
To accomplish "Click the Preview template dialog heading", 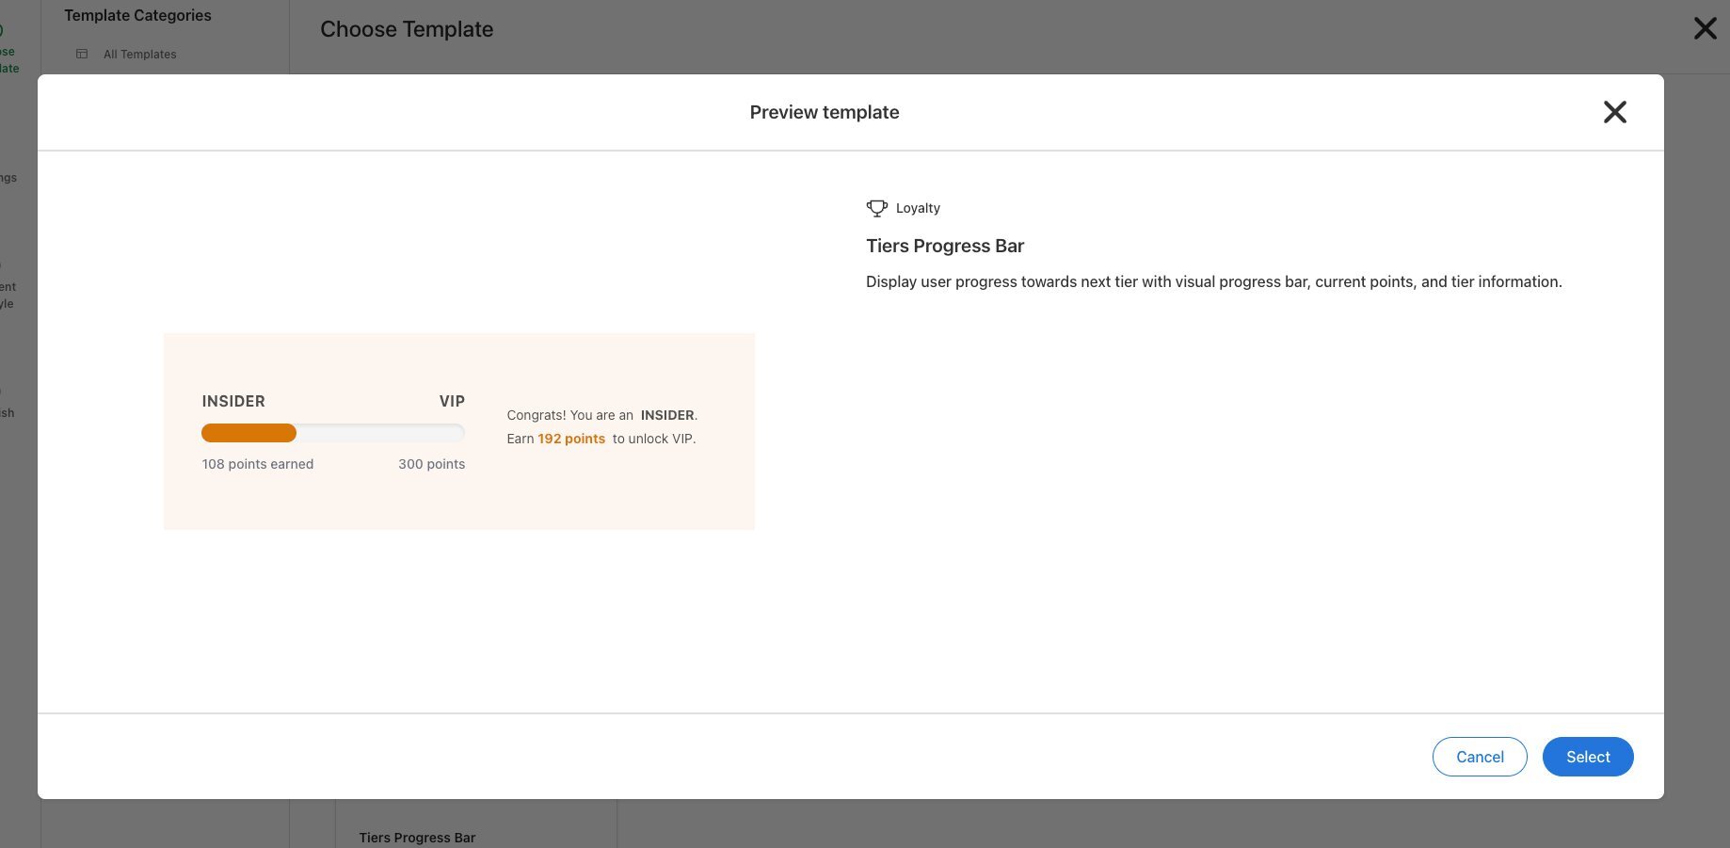I will click(824, 112).
